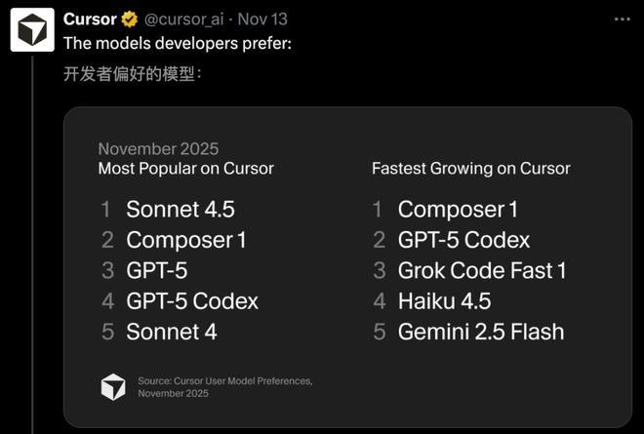This screenshot has height=434, width=644.
Task: Click the Cursor profile avatar
Action: coord(32,29)
